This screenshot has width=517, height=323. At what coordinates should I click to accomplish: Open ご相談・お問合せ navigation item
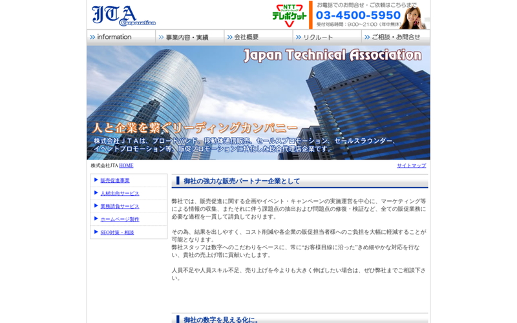click(396, 37)
